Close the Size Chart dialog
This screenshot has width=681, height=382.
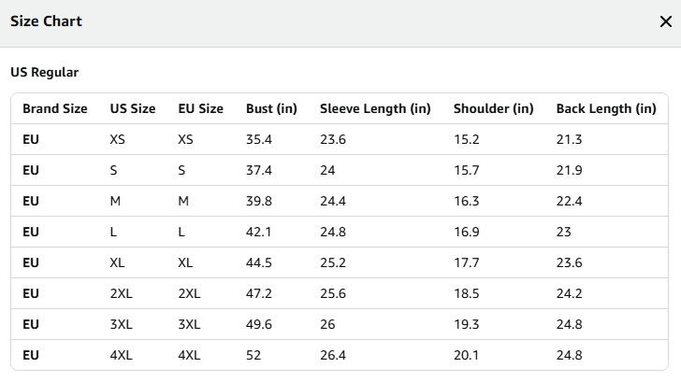(x=665, y=21)
